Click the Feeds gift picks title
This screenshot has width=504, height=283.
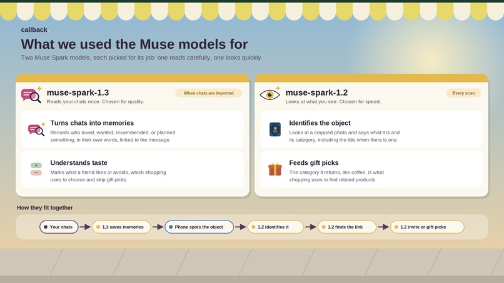(314, 163)
